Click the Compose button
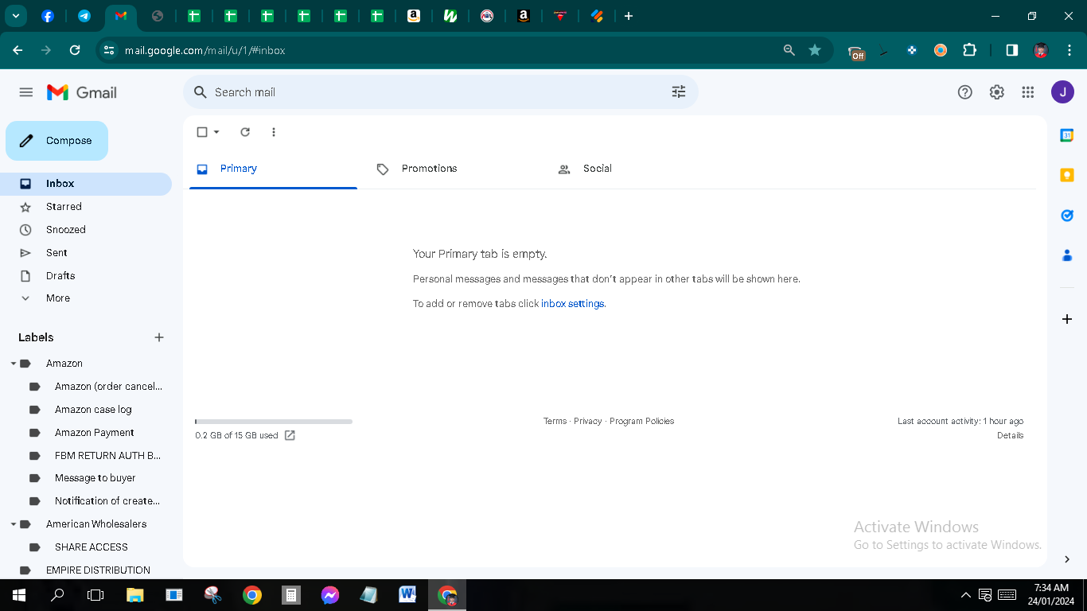 56,141
